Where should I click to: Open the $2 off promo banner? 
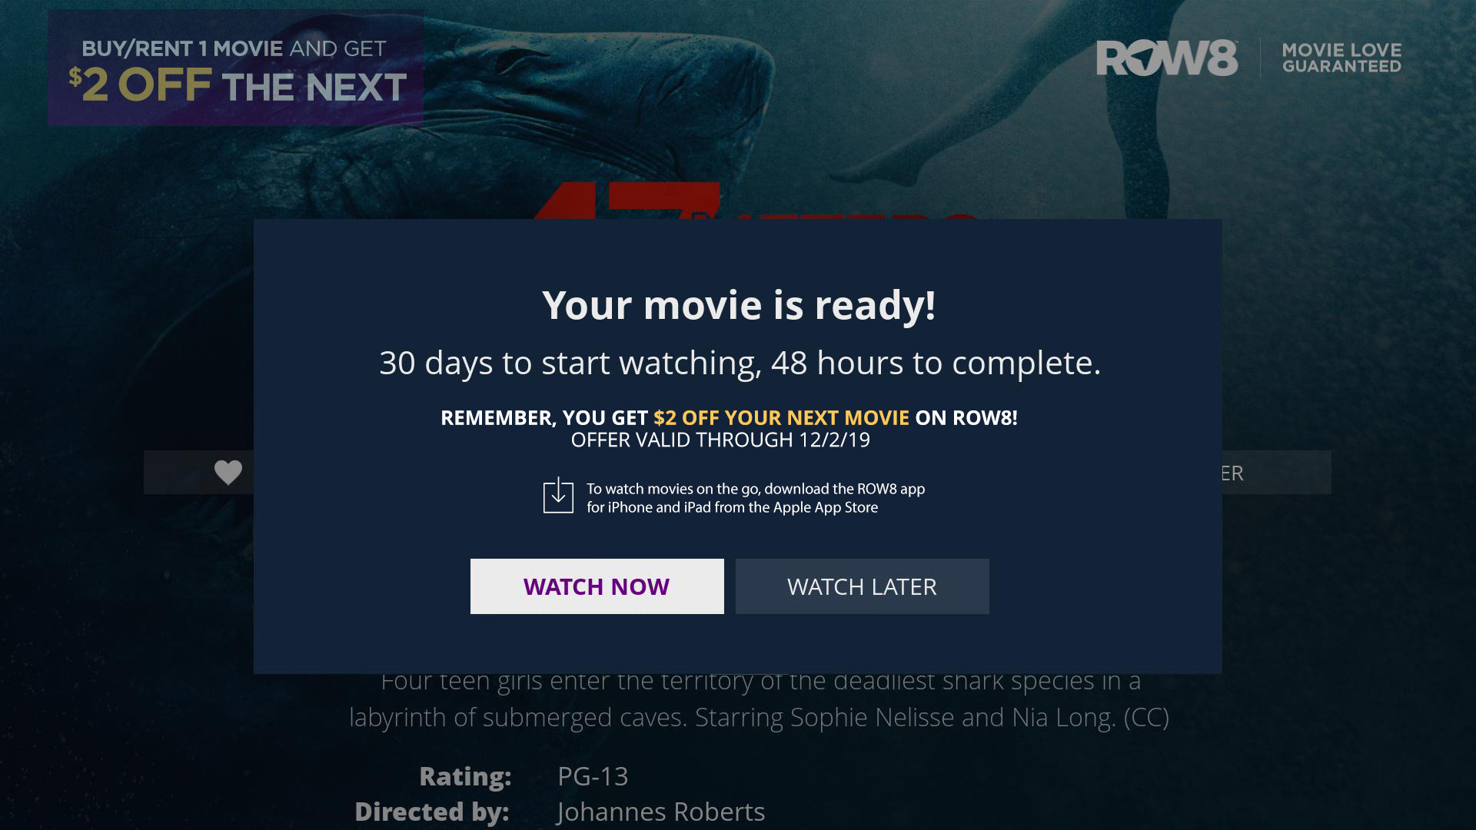click(x=235, y=68)
